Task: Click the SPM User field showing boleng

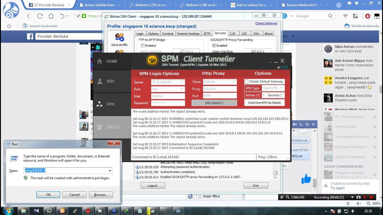Action: pos(168,96)
